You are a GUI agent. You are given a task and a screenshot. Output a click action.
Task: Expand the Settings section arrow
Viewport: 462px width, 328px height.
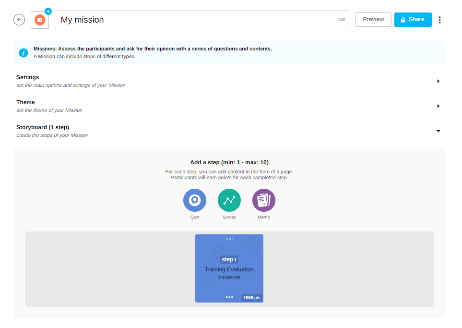(x=438, y=81)
